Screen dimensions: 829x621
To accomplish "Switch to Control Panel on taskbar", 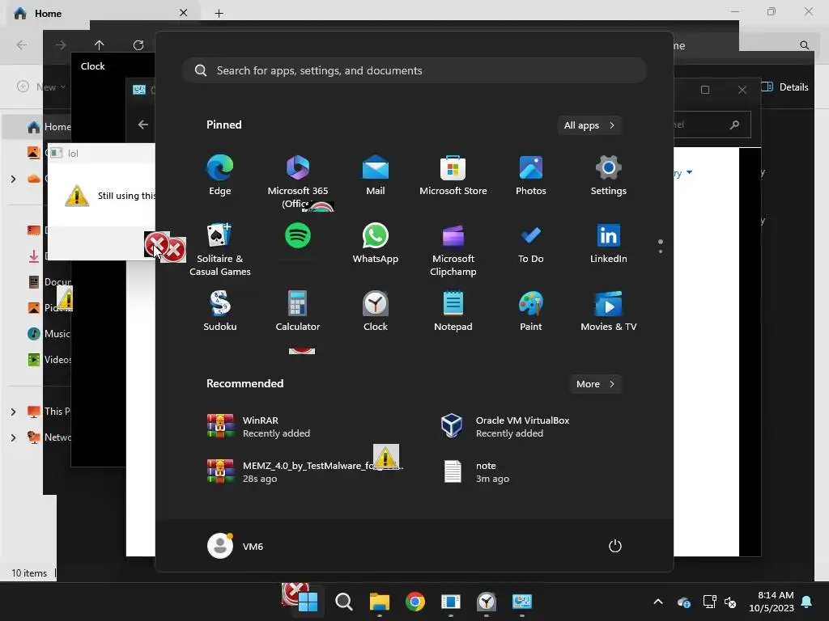I will [522, 602].
